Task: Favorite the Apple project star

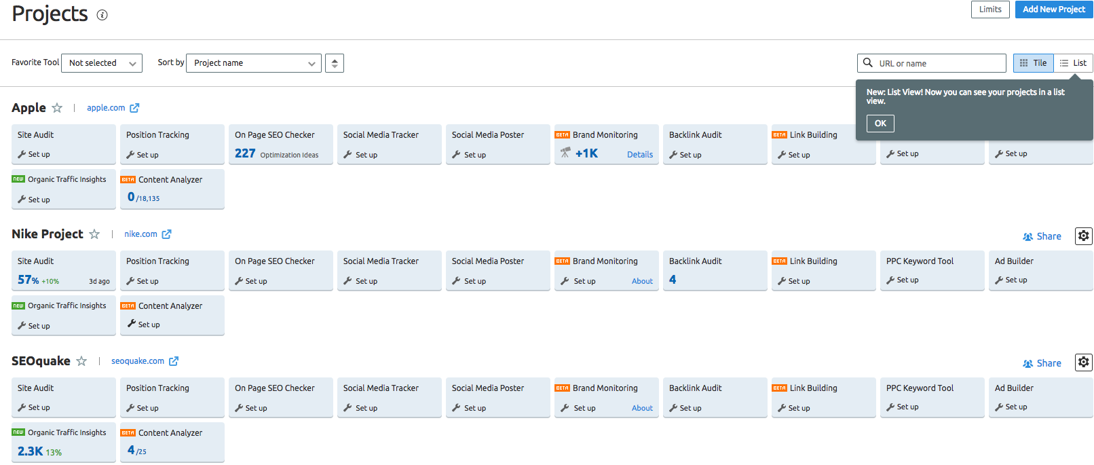Action: pos(57,108)
